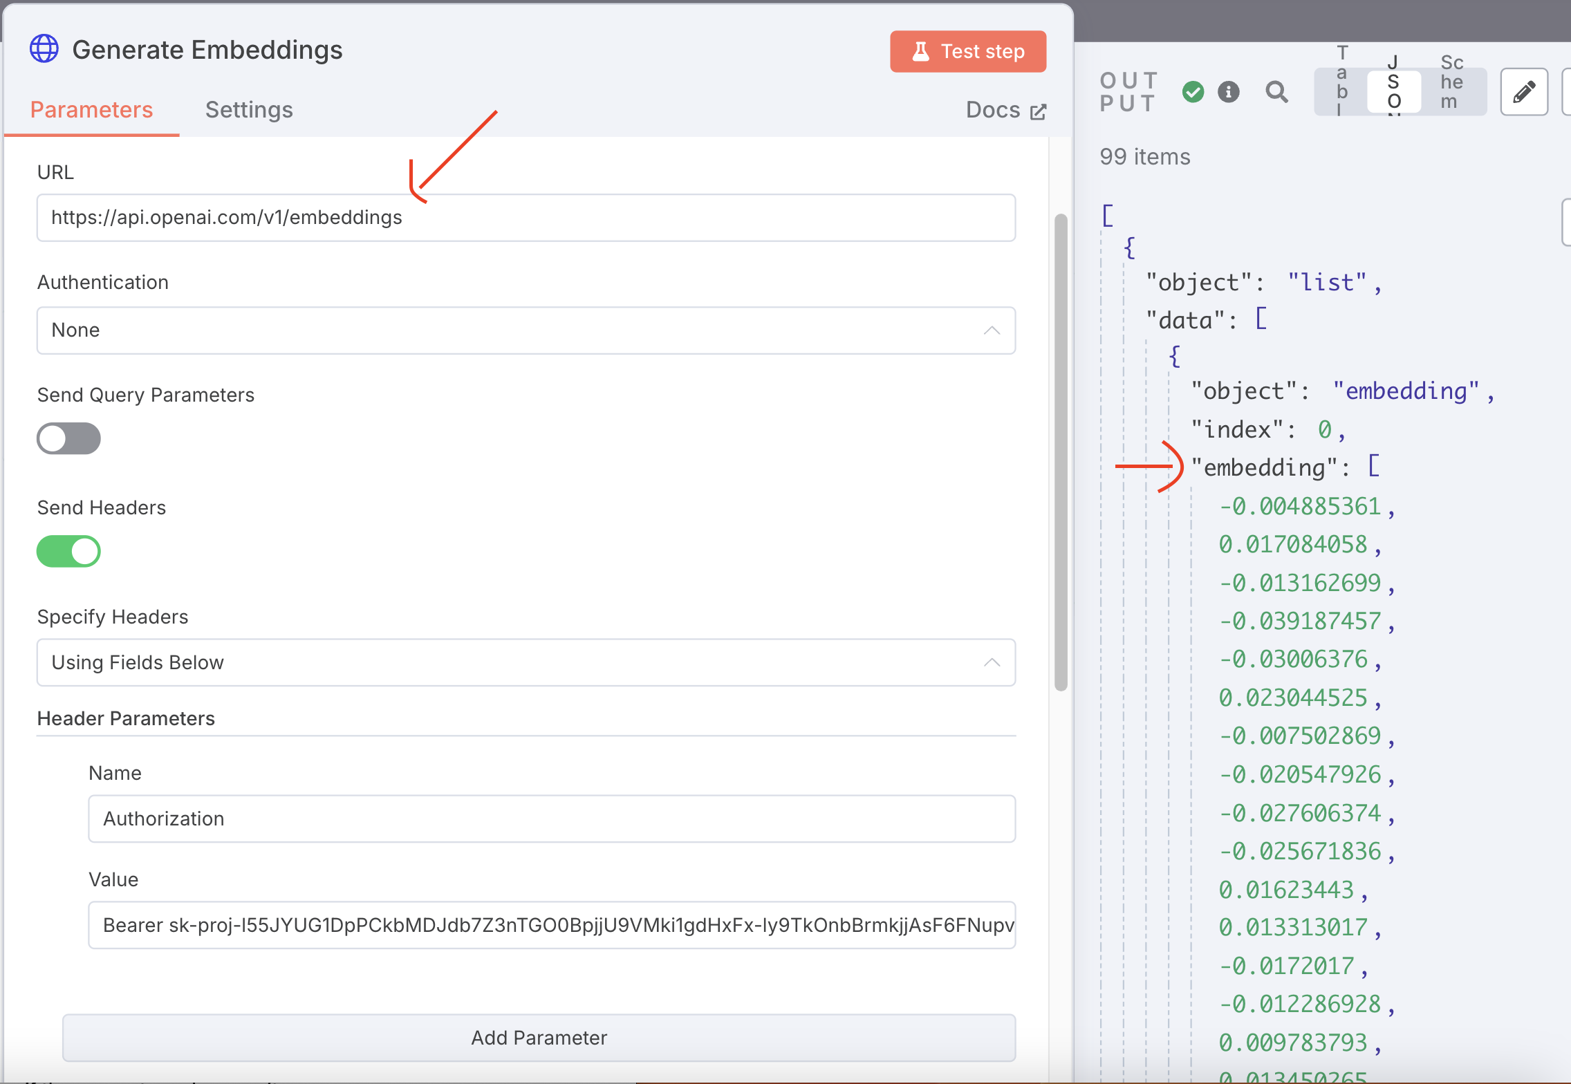Disable the Send Headers toggle

[69, 551]
